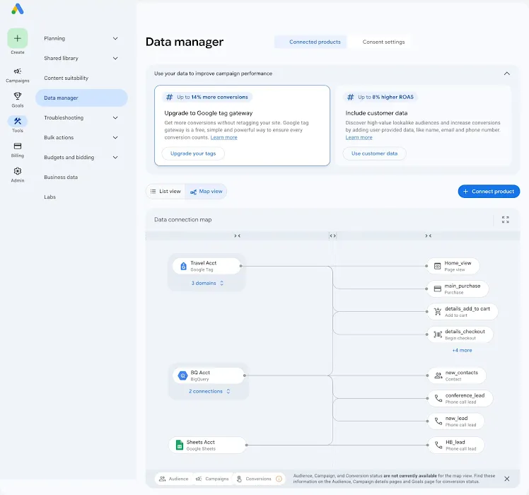Click the Home_view page view icon
529x495 pixels.
point(437,266)
